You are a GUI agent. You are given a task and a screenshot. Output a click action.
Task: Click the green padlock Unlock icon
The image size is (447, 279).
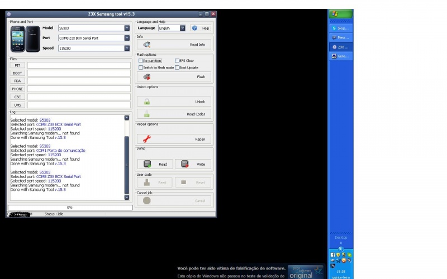pyautogui.click(x=147, y=102)
